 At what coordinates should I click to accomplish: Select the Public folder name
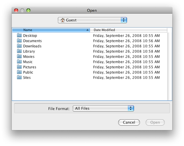[x=28, y=72]
